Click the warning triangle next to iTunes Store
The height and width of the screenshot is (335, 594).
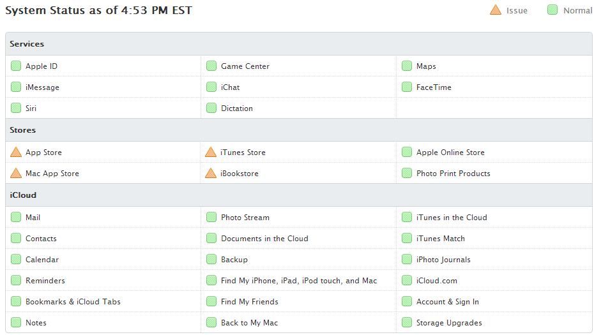[x=211, y=152]
